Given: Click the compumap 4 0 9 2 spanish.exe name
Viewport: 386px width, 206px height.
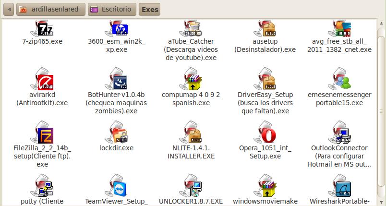Looking at the screenshot, I should (191, 99).
